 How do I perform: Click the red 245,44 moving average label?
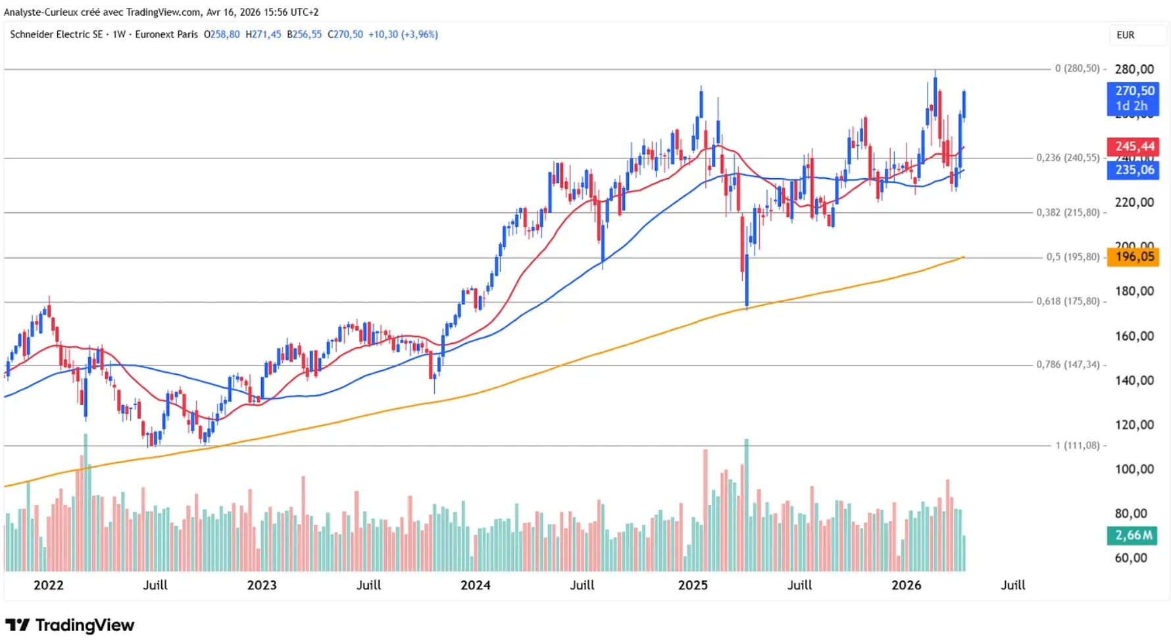pos(1133,146)
